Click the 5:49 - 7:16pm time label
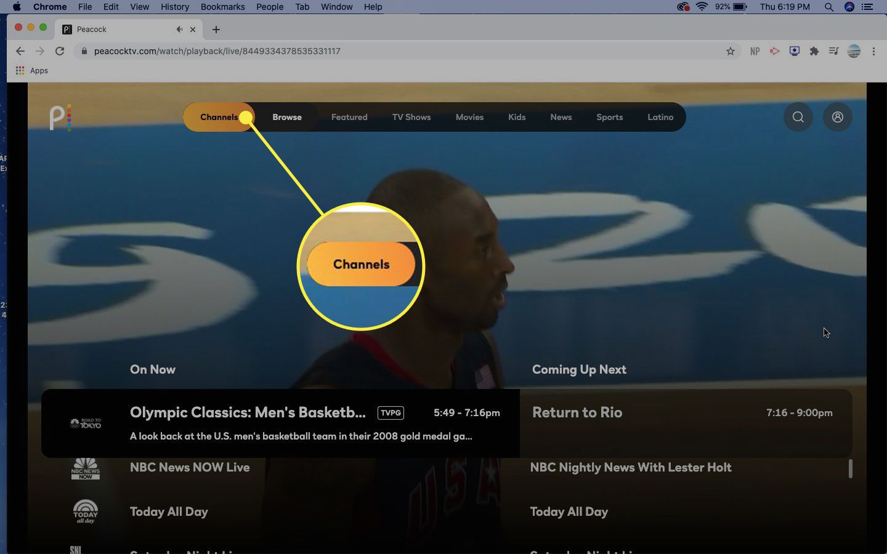Viewport: 887px width, 554px height. [466, 413]
